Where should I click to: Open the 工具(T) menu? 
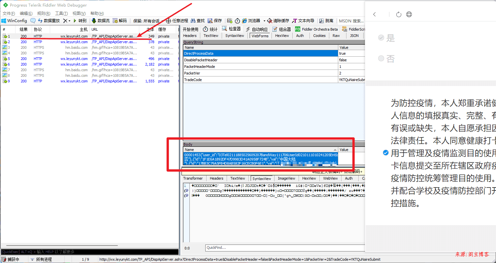click(x=61, y=14)
